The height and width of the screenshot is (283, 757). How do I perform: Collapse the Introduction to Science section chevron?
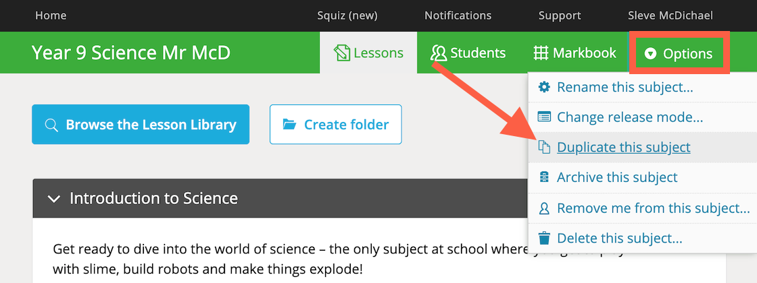(55, 198)
